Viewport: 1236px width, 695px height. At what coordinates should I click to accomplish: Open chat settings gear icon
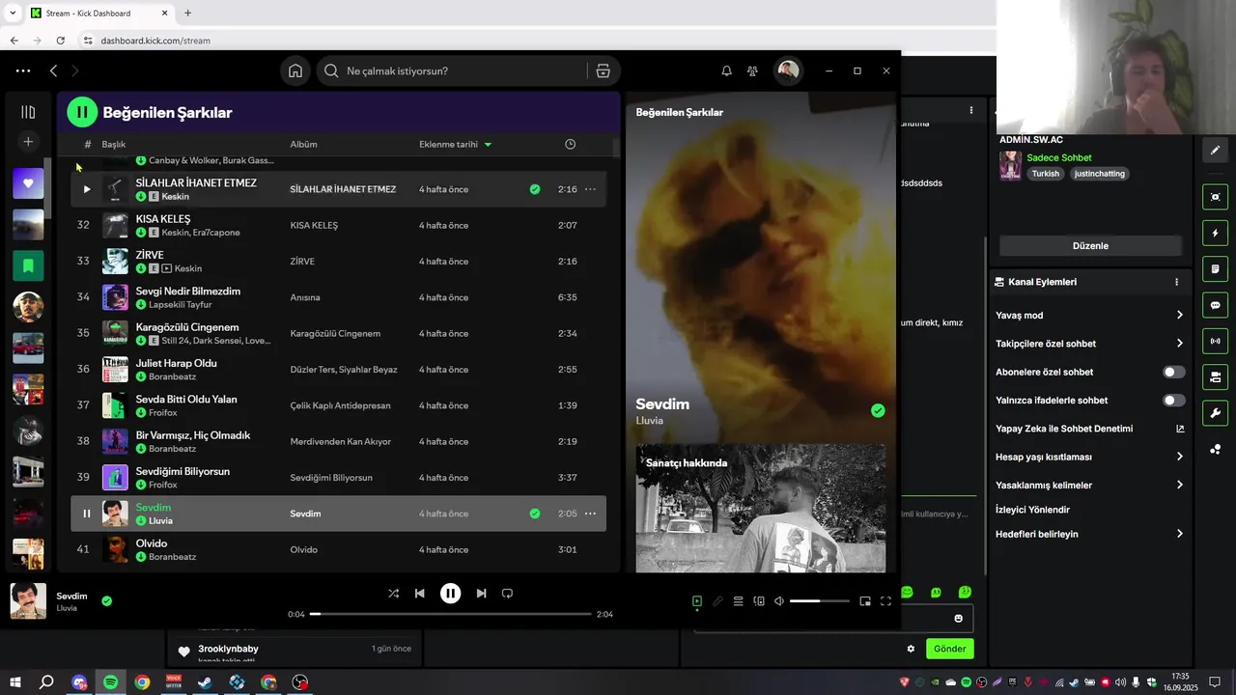(910, 649)
